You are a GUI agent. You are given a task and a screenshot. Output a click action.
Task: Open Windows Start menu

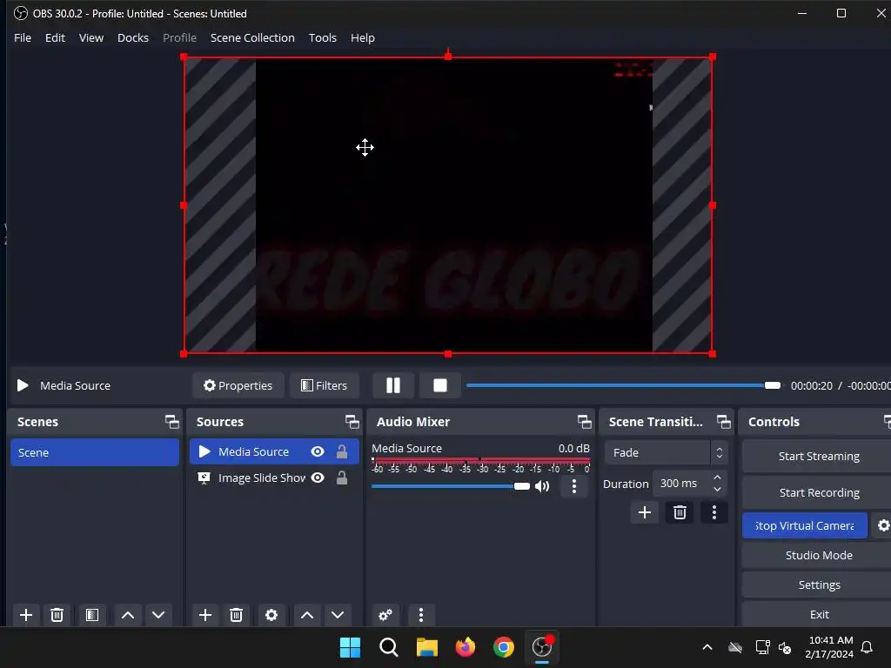pos(350,647)
